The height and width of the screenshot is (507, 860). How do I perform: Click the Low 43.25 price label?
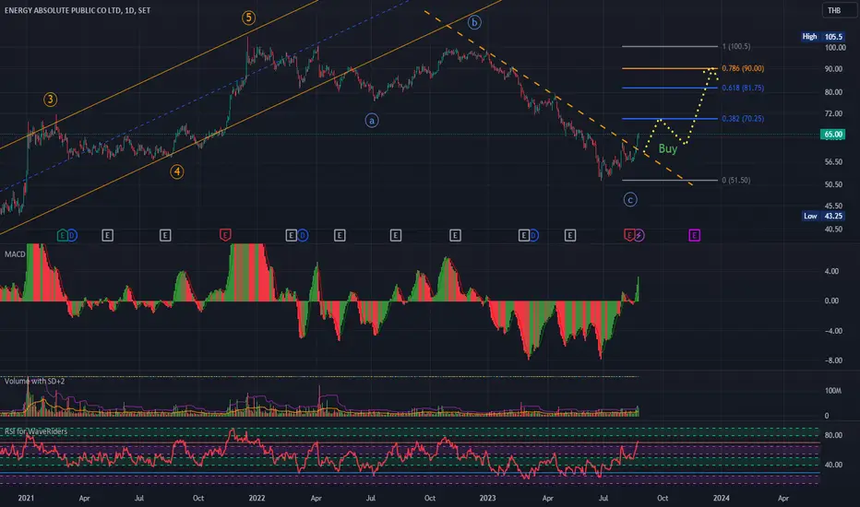[x=823, y=216]
